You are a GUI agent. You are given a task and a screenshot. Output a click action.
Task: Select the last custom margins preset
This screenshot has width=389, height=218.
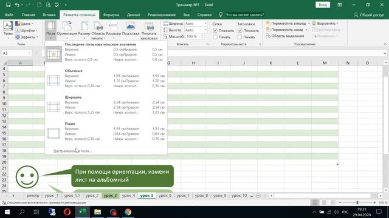tap(106, 52)
